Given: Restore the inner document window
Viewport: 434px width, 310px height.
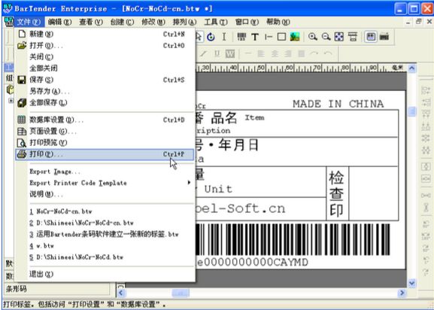Looking at the screenshot, I should [x=419, y=22].
